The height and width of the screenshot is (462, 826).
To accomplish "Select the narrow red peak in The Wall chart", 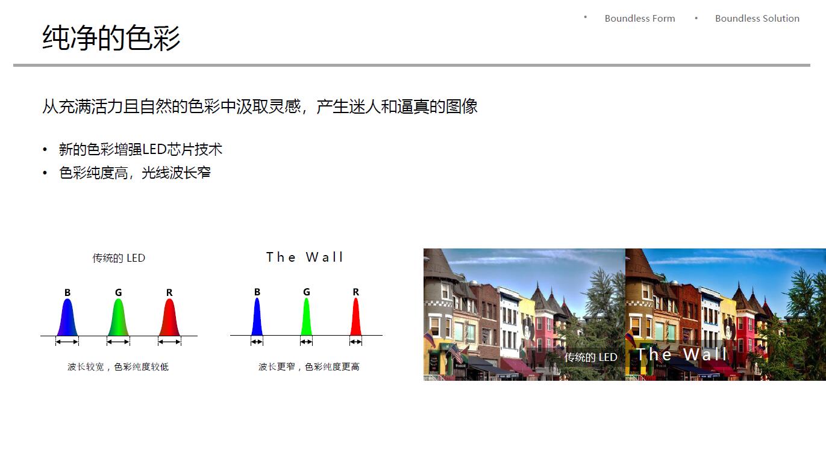I will tap(355, 318).
